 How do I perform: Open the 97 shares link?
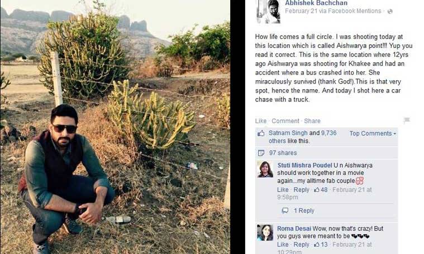[283, 153]
